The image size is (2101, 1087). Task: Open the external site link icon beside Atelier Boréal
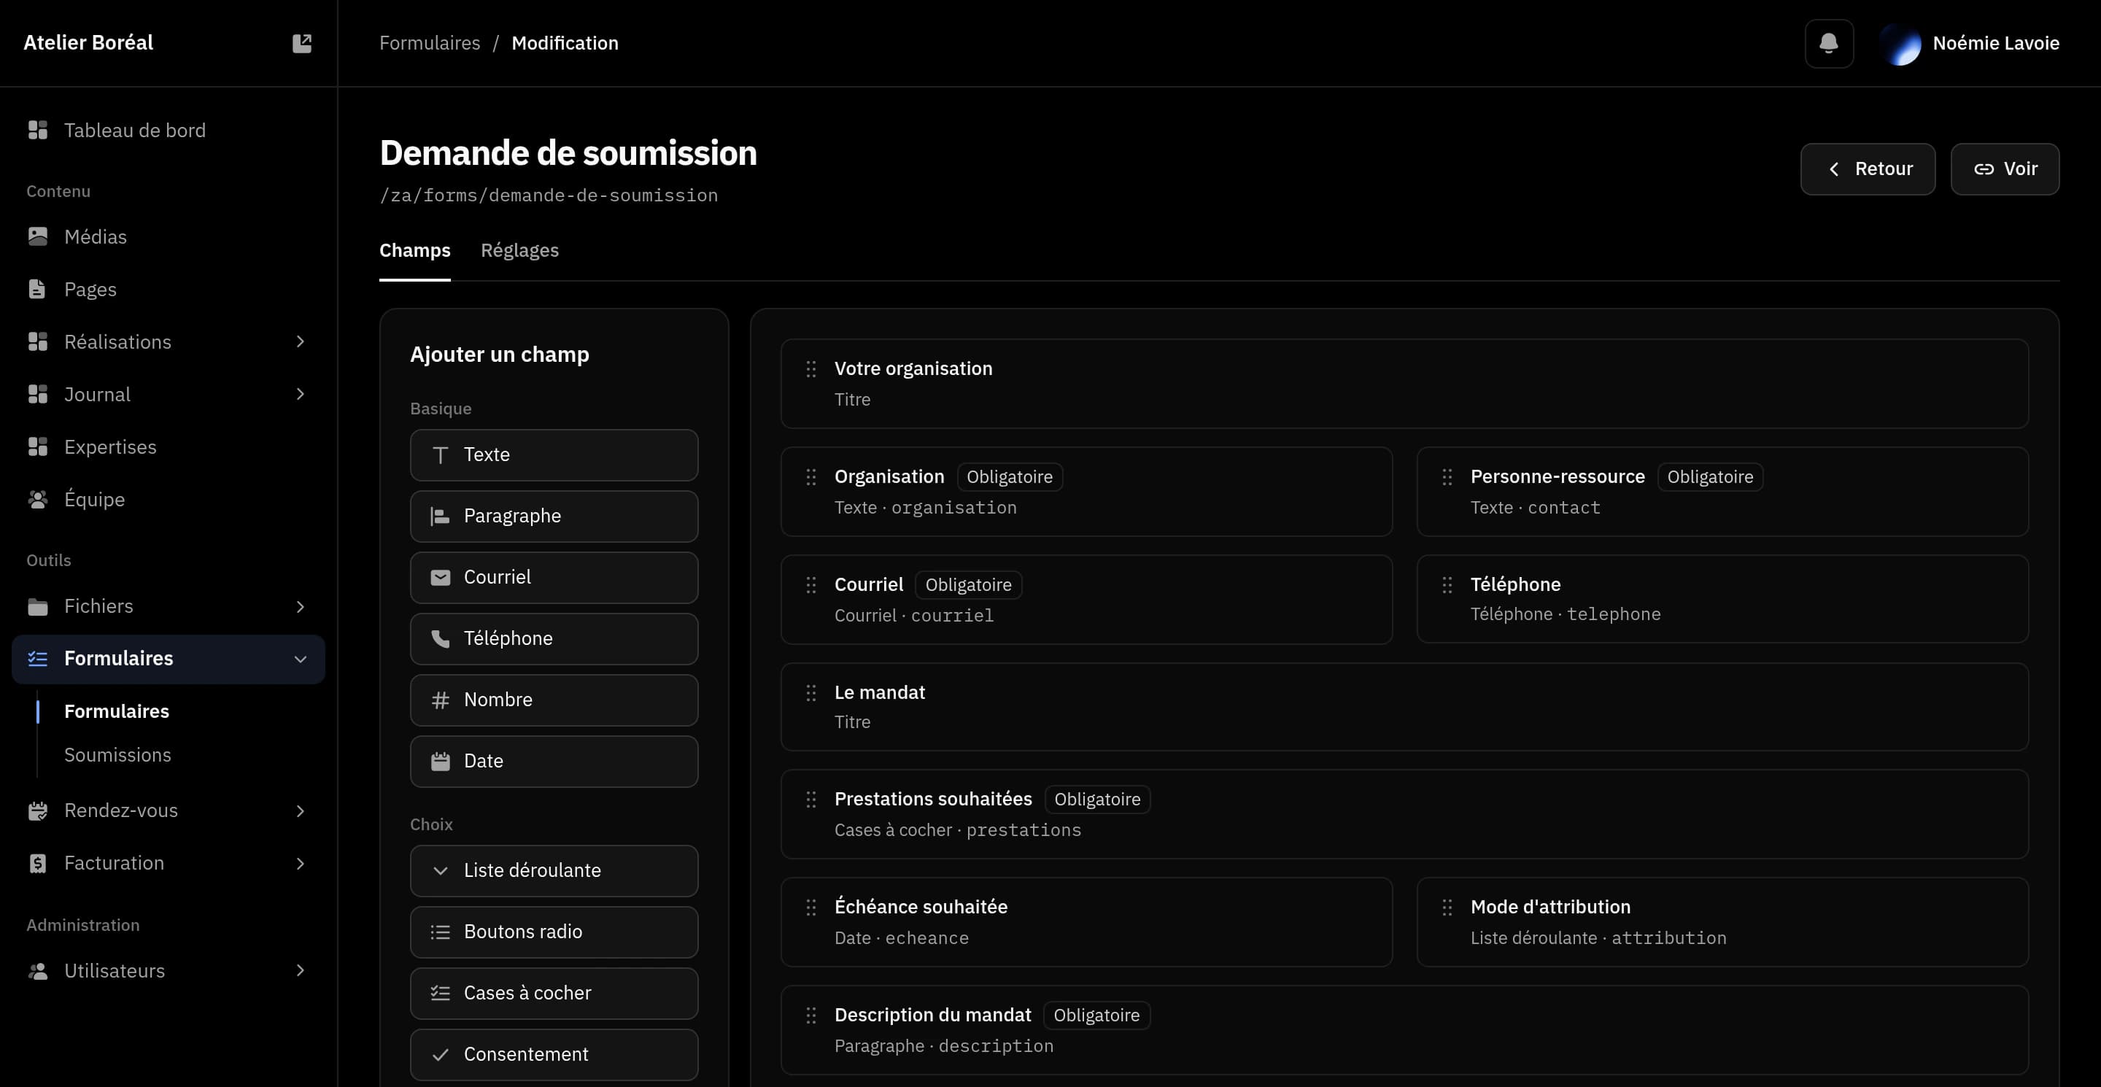[302, 43]
